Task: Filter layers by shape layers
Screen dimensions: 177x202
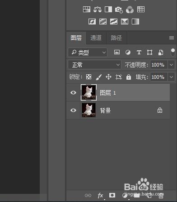Action: click(x=149, y=53)
